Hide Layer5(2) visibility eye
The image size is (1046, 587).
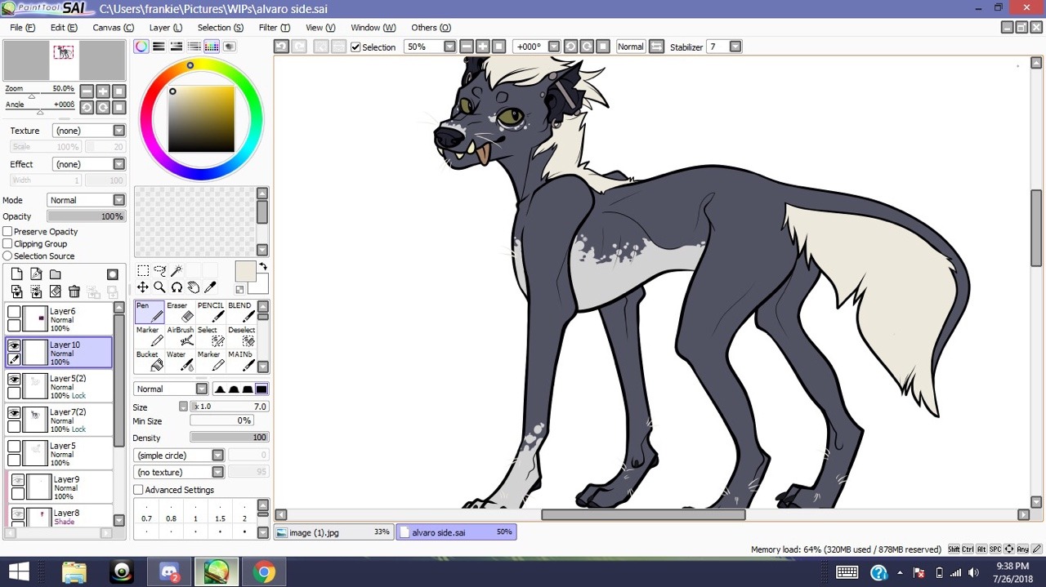pyautogui.click(x=14, y=380)
